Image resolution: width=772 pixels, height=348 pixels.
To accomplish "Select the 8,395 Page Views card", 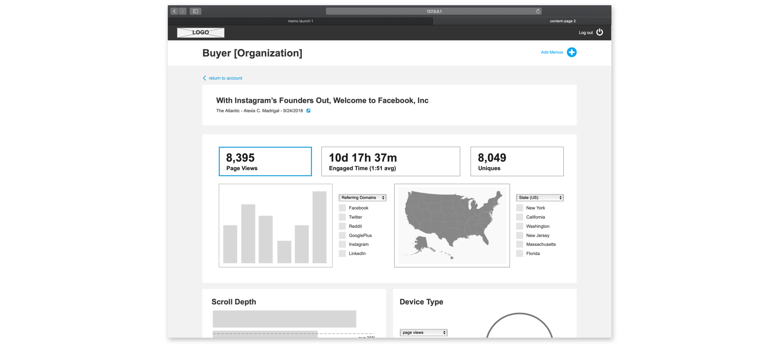I will (265, 161).
